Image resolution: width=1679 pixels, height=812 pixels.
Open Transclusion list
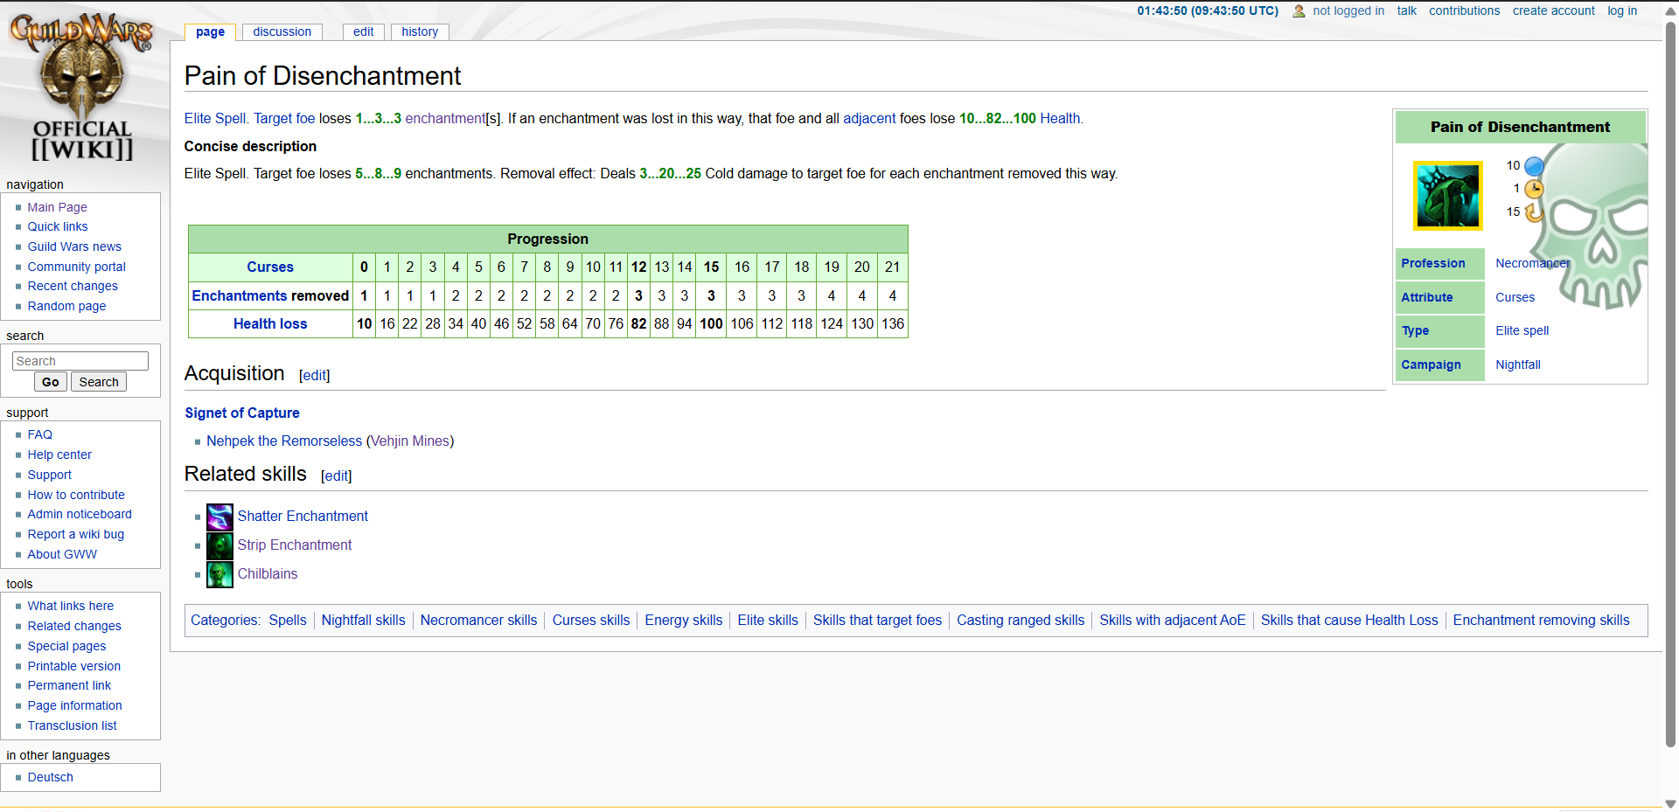(x=72, y=725)
